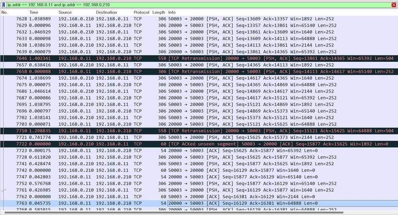Select packet number 7633

(199, 39)
